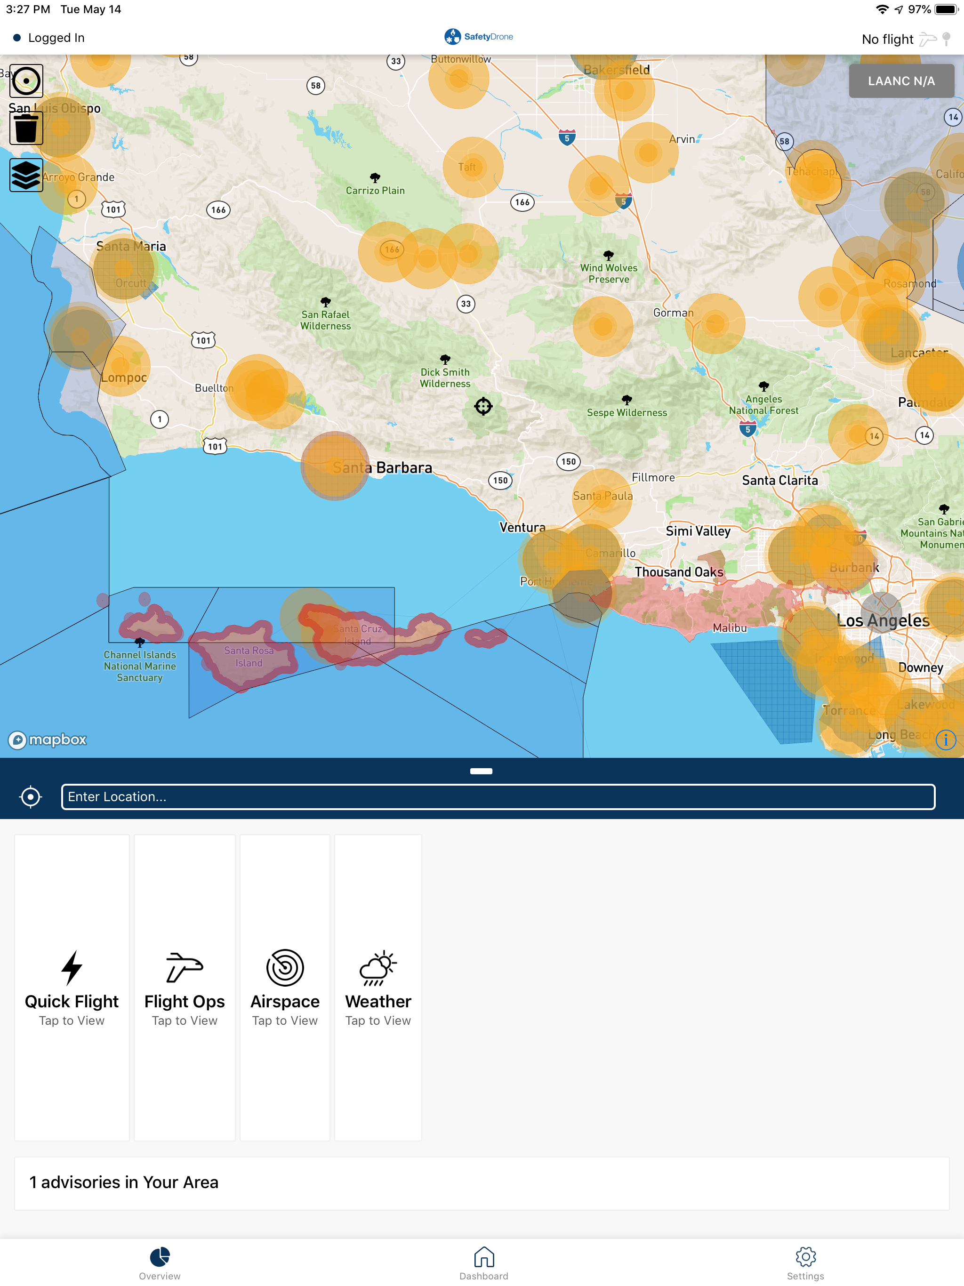Tap the Malibu town label
This screenshot has width=964, height=1286.
(730, 628)
